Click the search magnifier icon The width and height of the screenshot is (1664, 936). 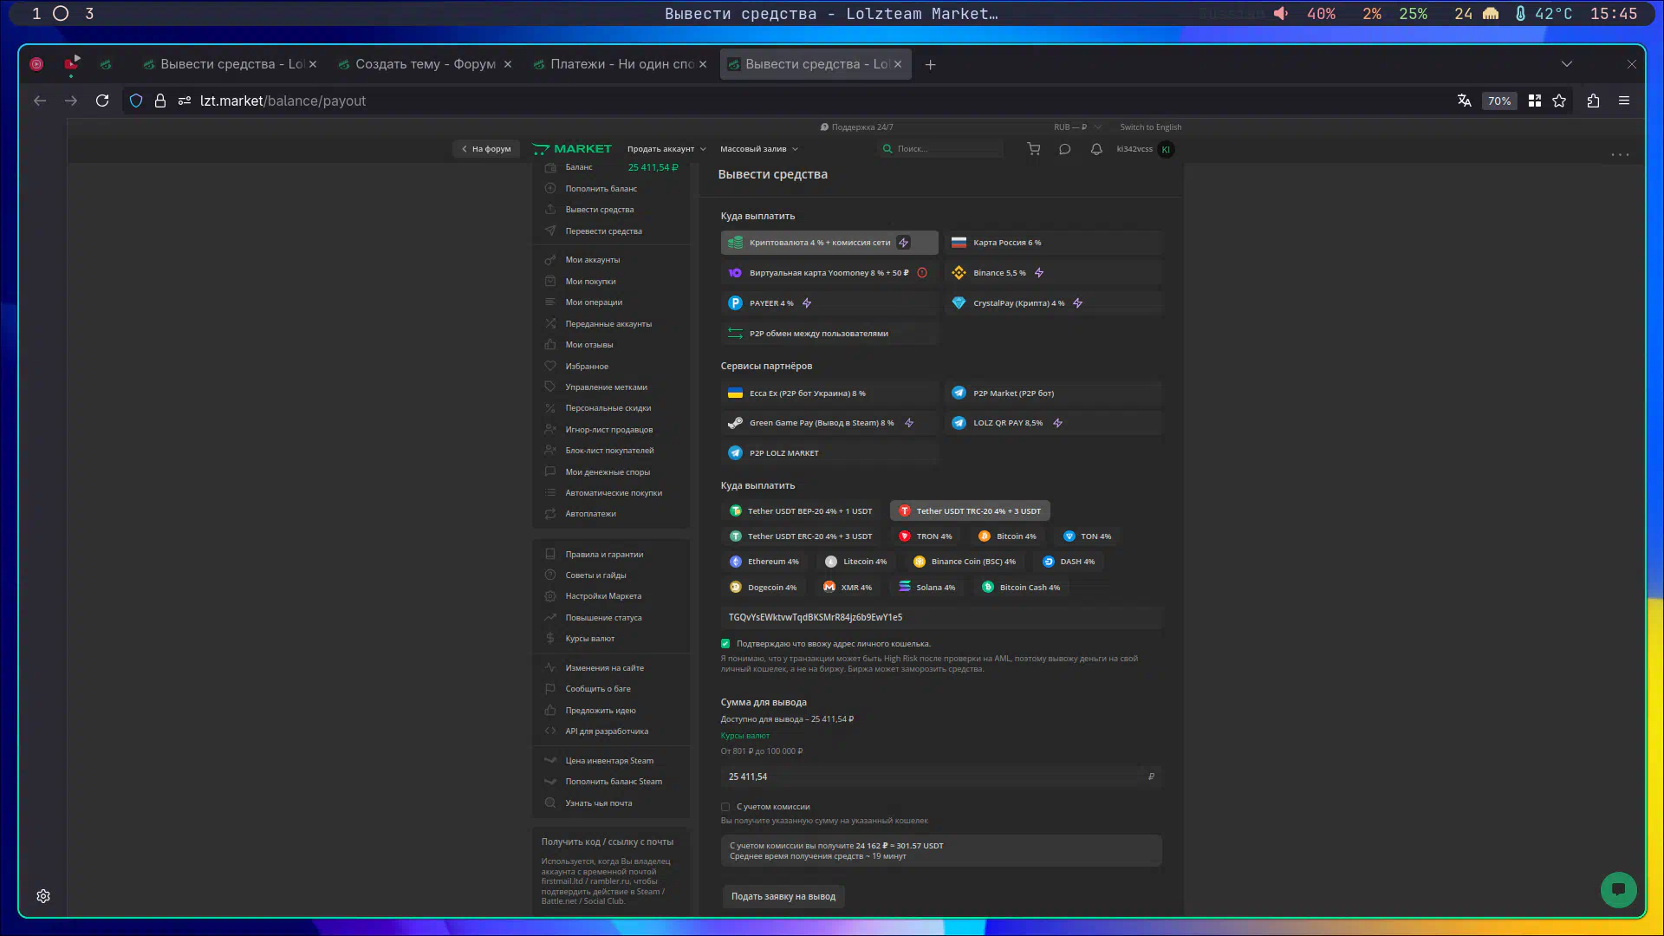pos(887,149)
